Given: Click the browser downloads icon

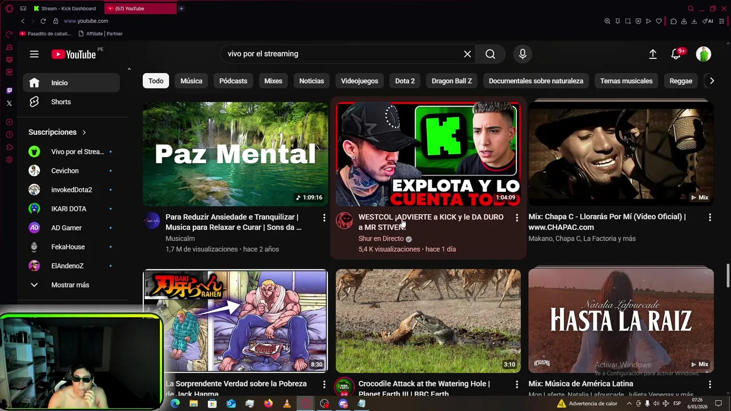Looking at the screenshot, I should click(694, 21).
